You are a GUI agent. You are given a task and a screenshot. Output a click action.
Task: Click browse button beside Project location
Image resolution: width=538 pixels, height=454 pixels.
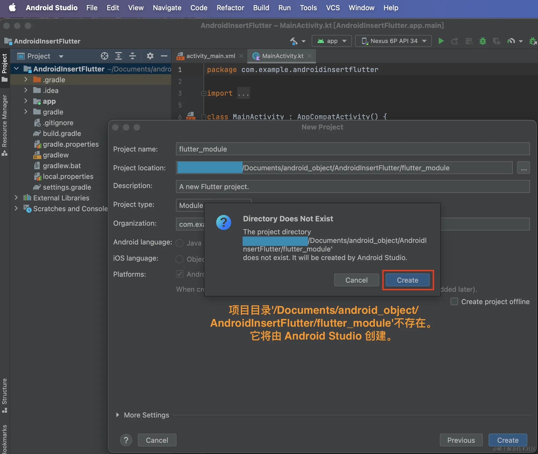click(x=523, y=168)
